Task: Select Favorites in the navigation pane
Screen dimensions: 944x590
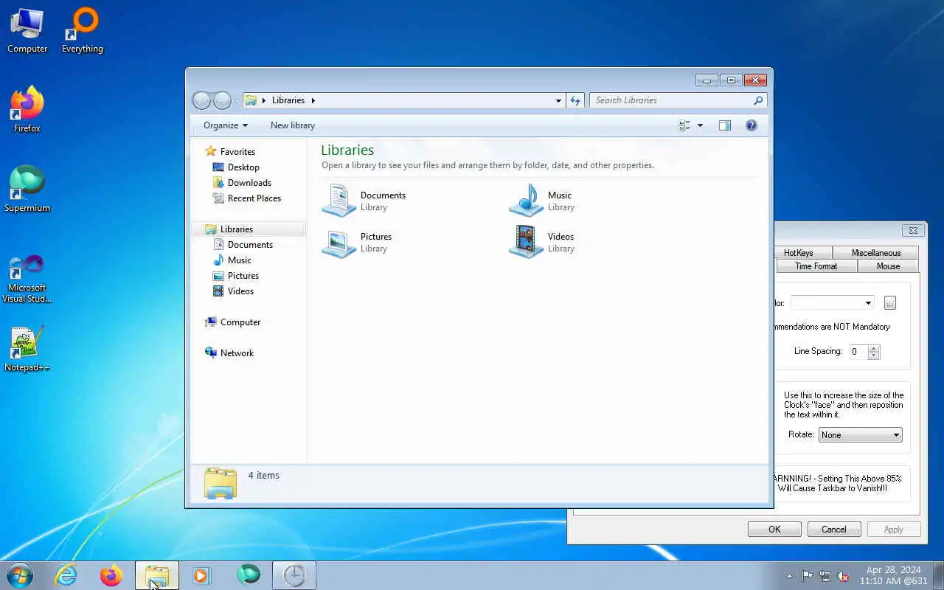Action: pyautogui.click(x=237, y=152)
